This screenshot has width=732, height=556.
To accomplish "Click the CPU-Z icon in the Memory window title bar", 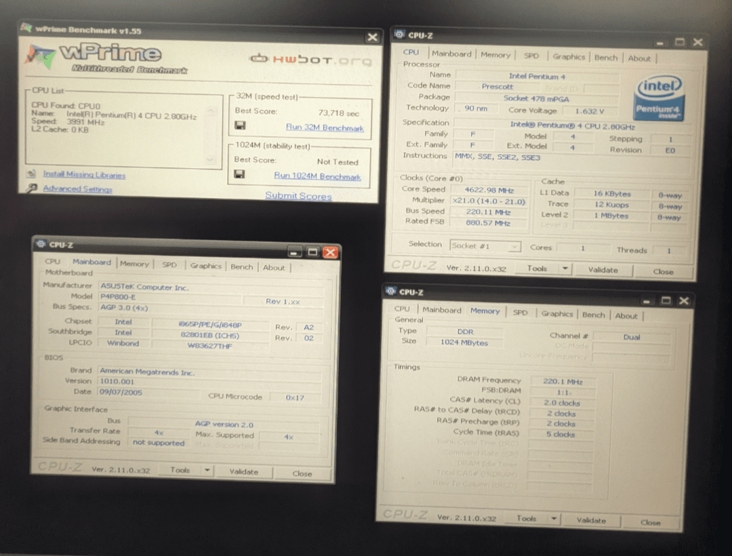I will point(390,292).
